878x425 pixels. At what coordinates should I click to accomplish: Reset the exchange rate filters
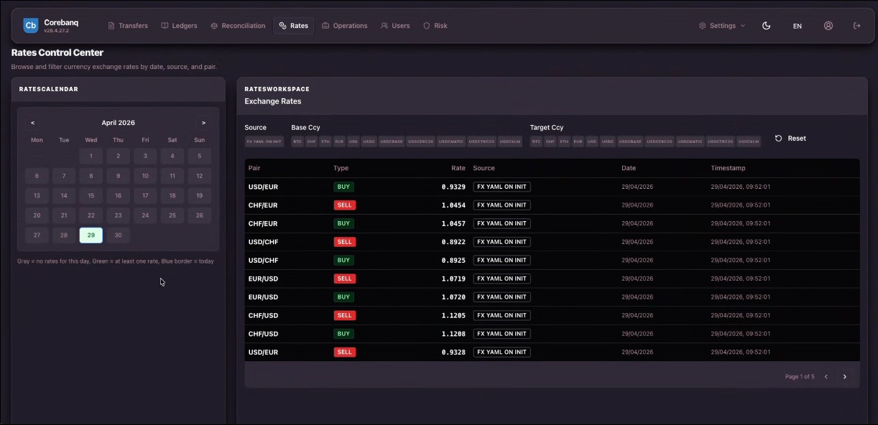pos(790,139)
